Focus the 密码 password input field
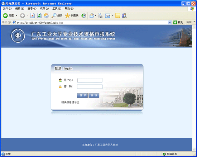The image size is (197, 157). click(90, 87)
